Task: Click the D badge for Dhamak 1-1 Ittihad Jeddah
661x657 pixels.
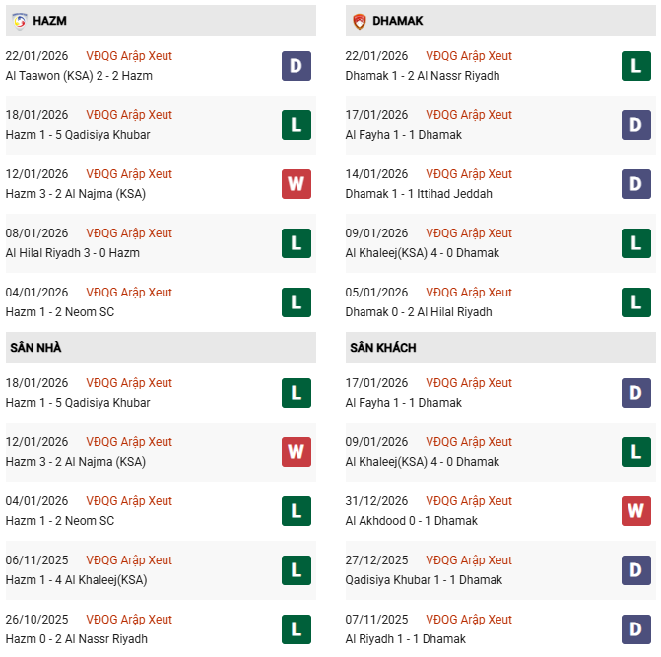Action: 636,184
